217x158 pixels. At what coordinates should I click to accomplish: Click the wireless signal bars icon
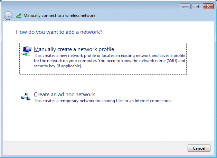(18, 16)
